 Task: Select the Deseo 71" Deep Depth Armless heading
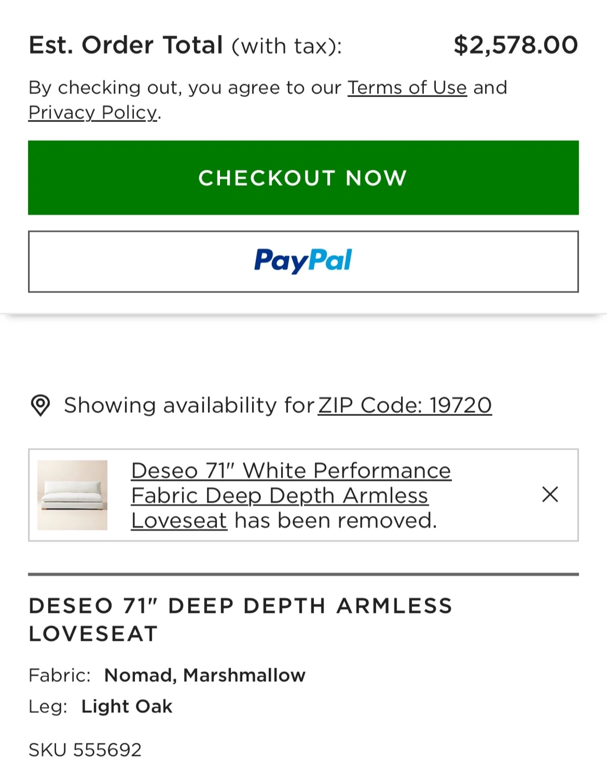coord(241,620)
